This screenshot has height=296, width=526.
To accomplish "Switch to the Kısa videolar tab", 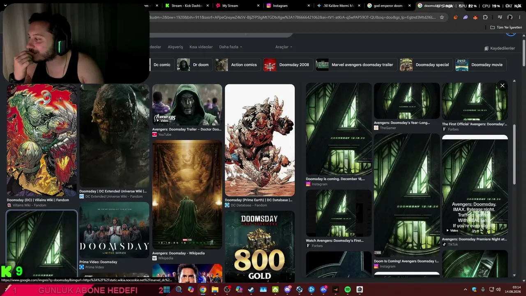I will (x=201, y=47).
